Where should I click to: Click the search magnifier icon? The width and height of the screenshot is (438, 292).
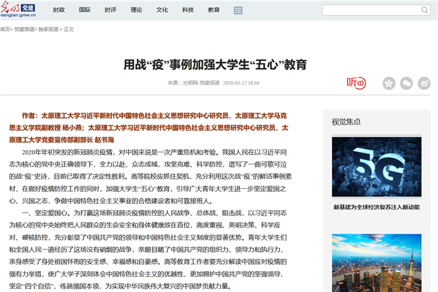(x=424, y=10)
